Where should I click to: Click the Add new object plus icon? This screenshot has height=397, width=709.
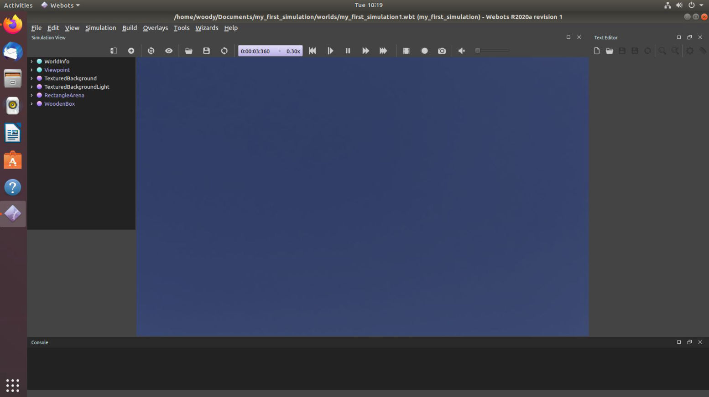pos(131,51)
